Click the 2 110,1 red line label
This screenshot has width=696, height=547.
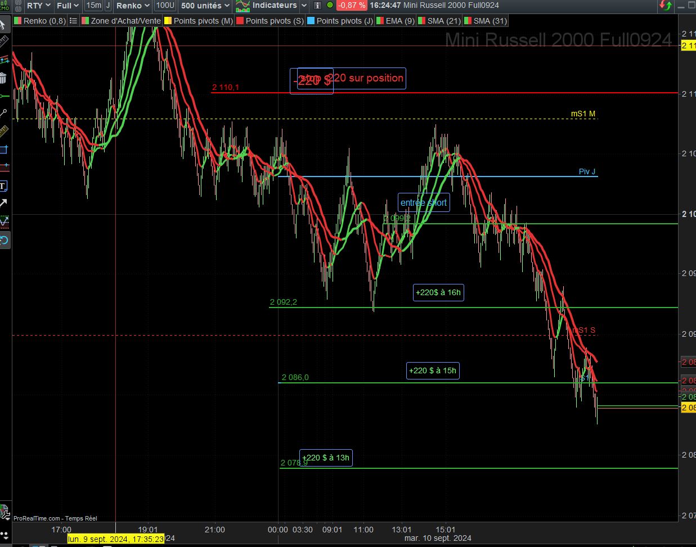coord(226,87)
